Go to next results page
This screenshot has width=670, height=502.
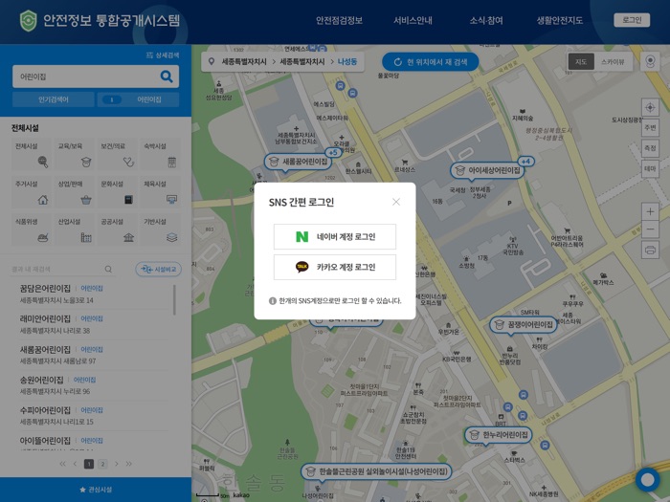116,464
